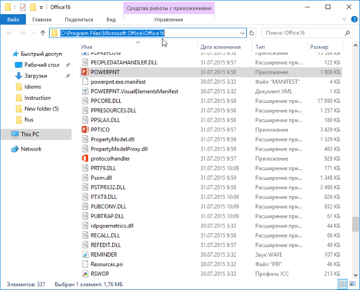This screenshot has width=360, height=290.
Task: Click the forward navigation arrow
Action: pos(22,33)
